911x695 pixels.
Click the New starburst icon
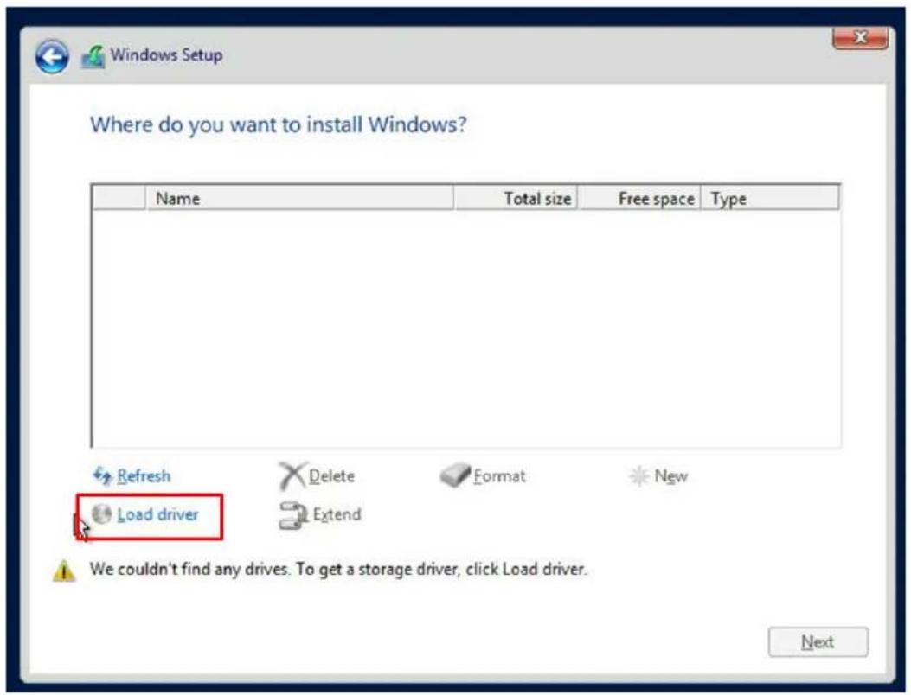coord(639,476)
